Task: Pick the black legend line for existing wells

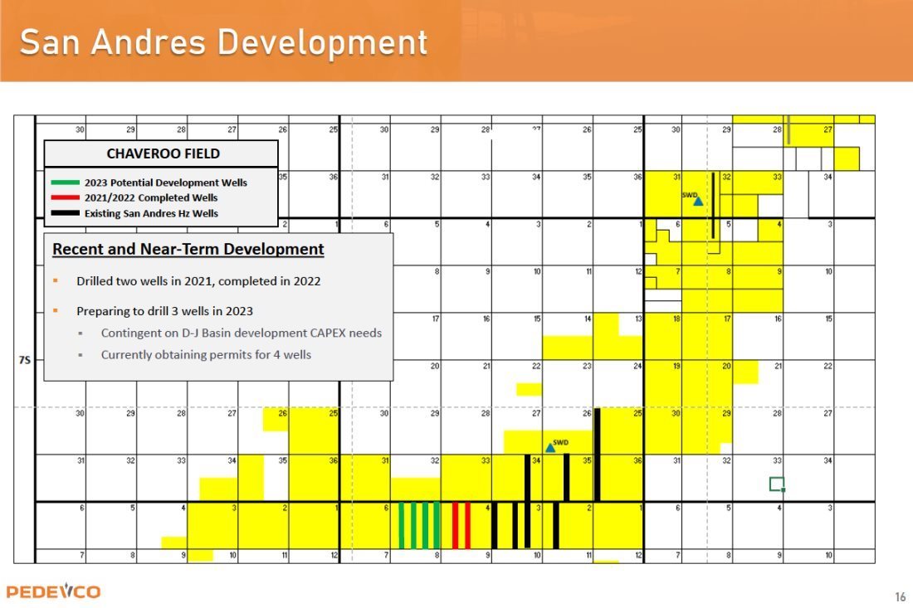Action: 65,214
